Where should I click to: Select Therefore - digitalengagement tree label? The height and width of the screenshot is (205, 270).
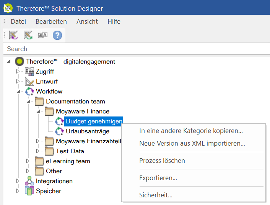tap(70, 61)
